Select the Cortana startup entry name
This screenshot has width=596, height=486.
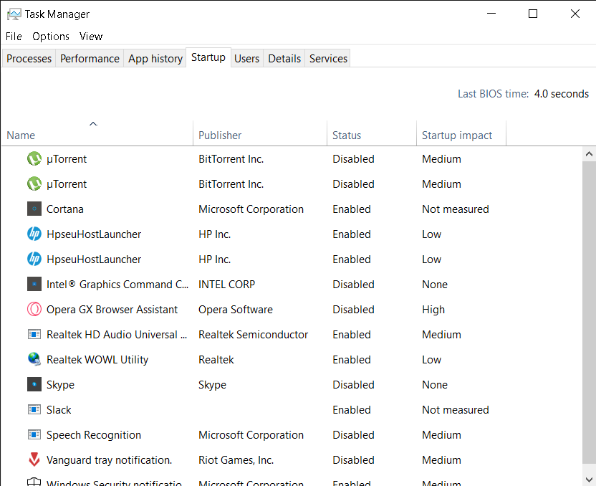(x=65, y=209)
